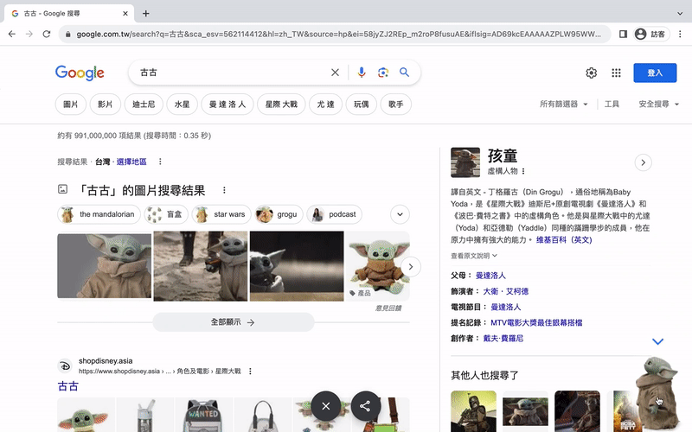Viewport: 692px width, 432px height.
Task: Click the browser forward arrow
Action: click(29, 34)
